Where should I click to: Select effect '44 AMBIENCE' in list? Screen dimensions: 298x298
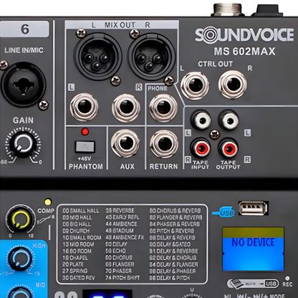[x=121, y=224]
